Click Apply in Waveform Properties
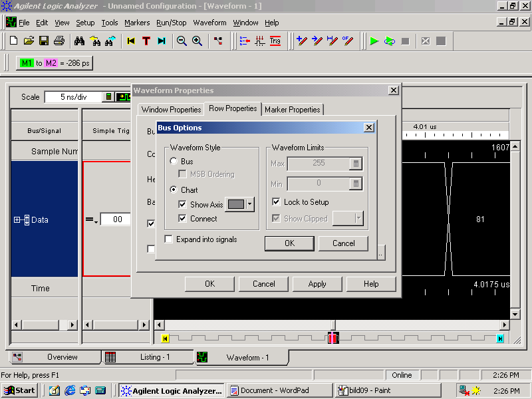Screen dimensions: 532x399 click(x=317, y=284)
